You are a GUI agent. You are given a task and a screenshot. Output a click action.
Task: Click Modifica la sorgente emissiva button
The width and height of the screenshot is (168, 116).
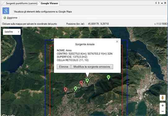92,67
